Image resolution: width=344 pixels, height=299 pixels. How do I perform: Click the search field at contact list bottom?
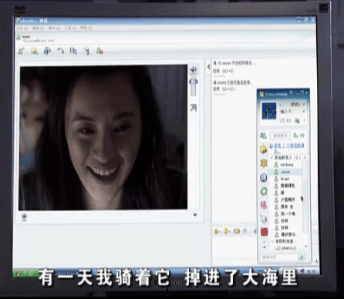[279, 257]
